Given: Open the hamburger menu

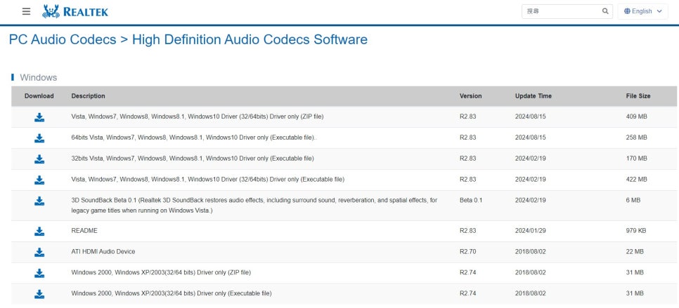Looking at the screenshot, I should [27, 12].
